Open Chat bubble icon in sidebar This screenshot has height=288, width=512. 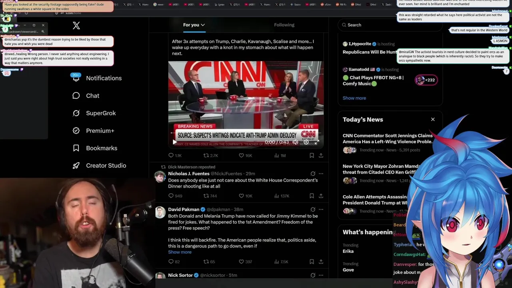click(x=76, y=96)
